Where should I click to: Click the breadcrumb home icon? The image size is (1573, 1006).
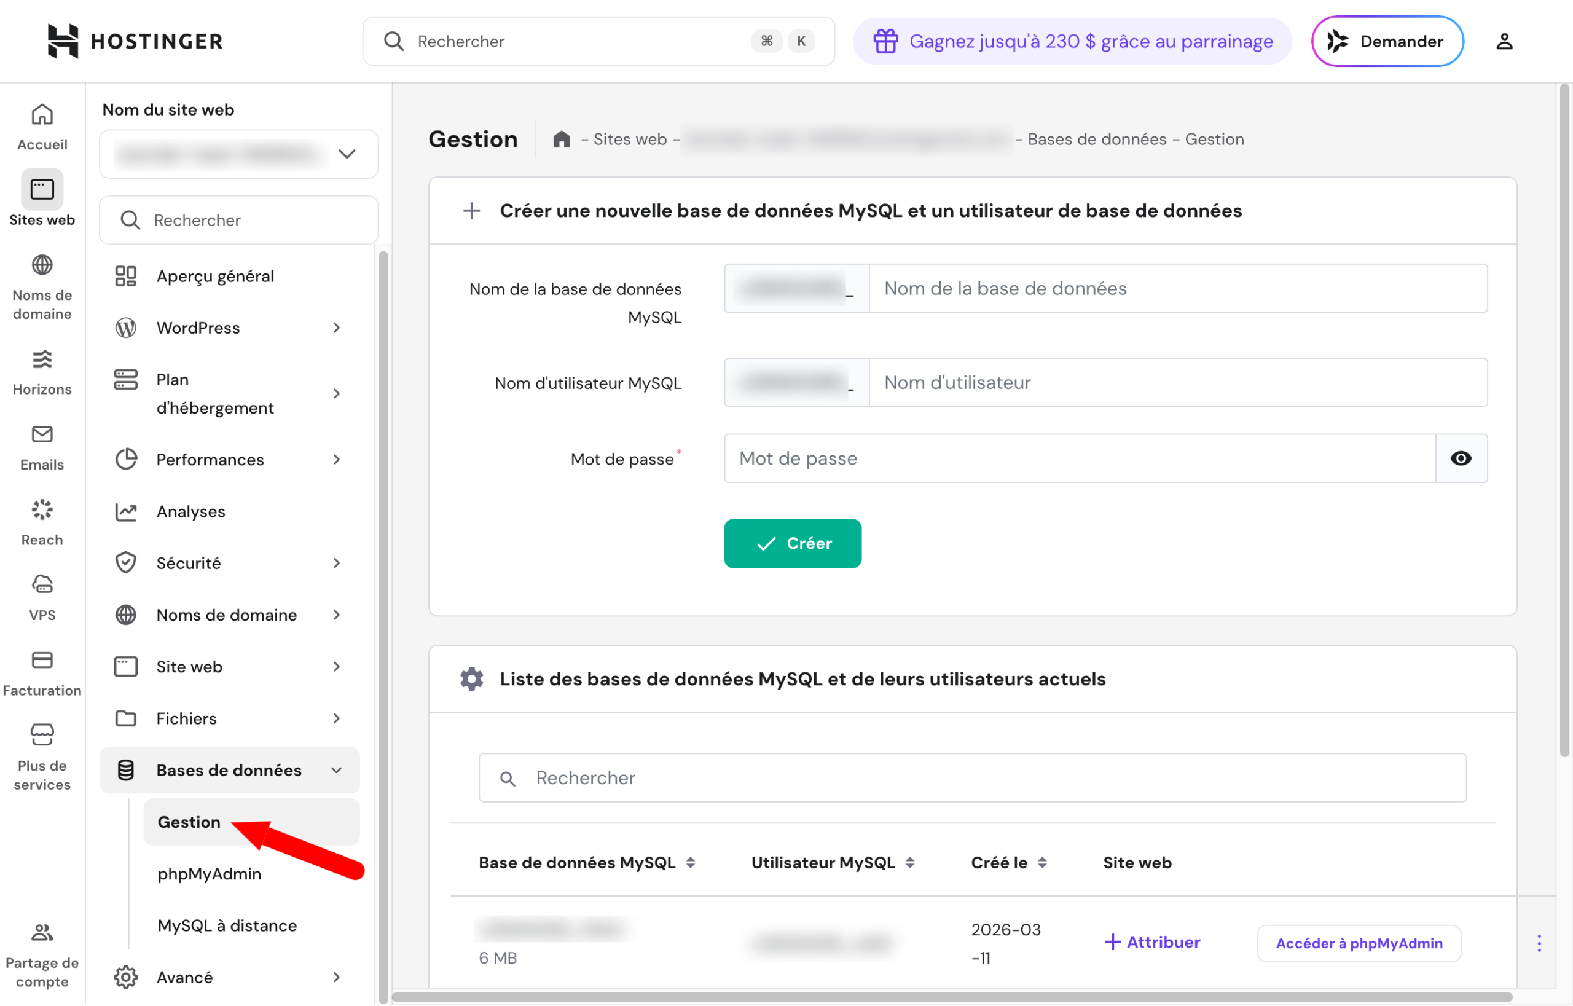(x=561, y=139)
